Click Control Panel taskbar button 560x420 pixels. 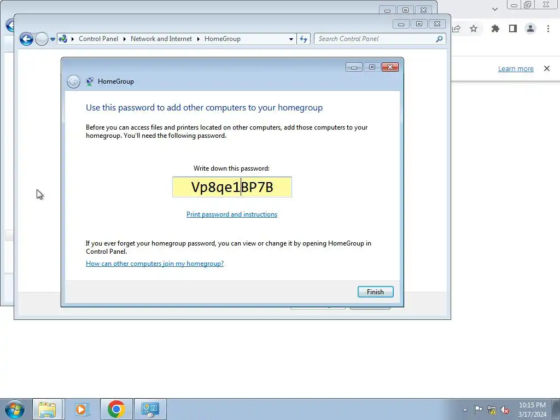150,409
